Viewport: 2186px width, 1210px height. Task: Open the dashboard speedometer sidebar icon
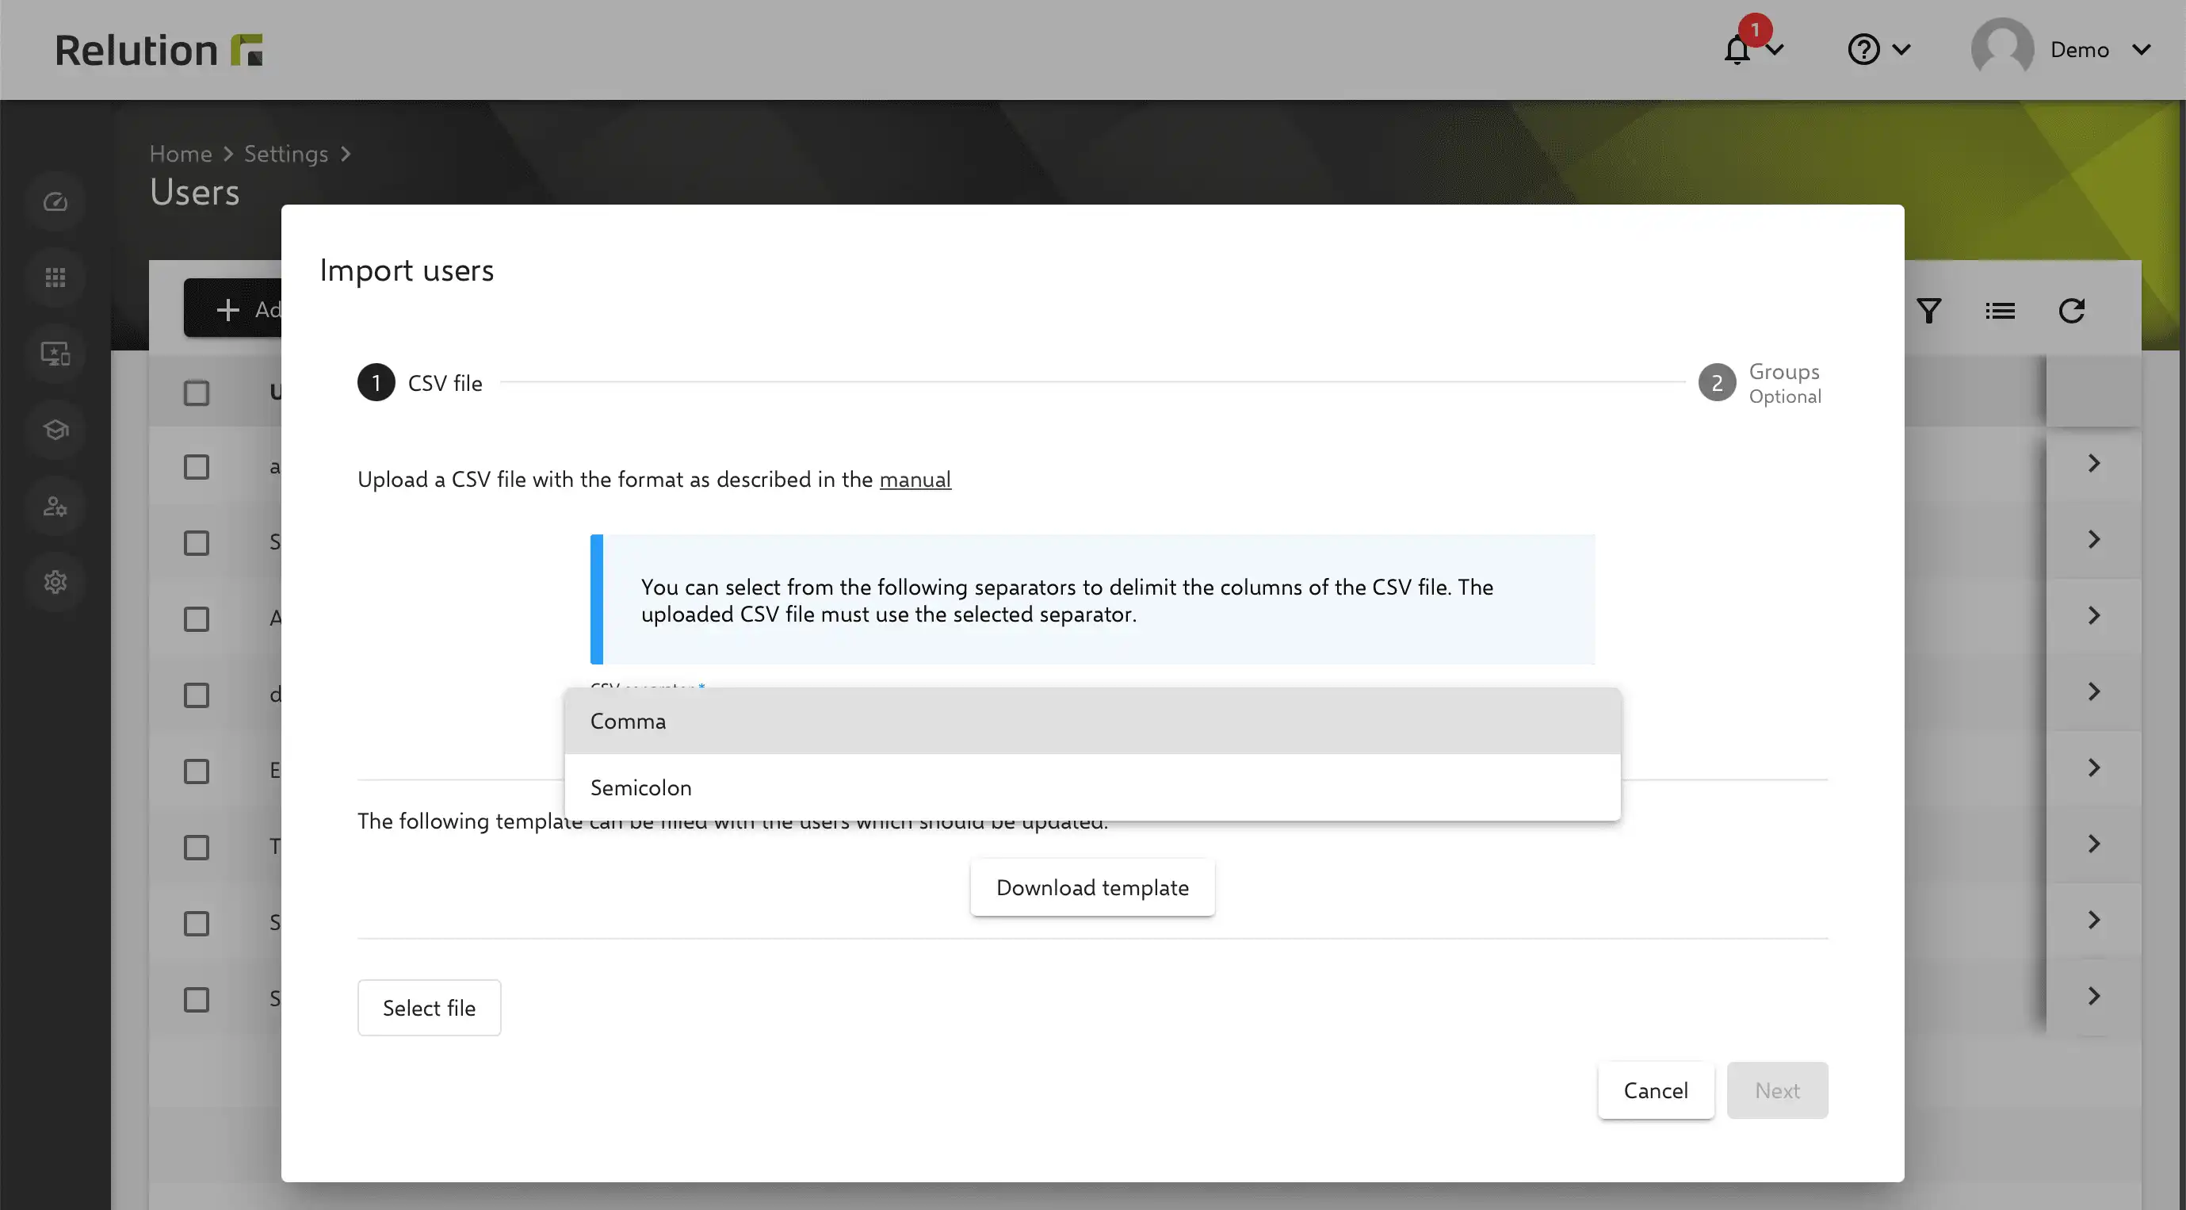[55, 202]
